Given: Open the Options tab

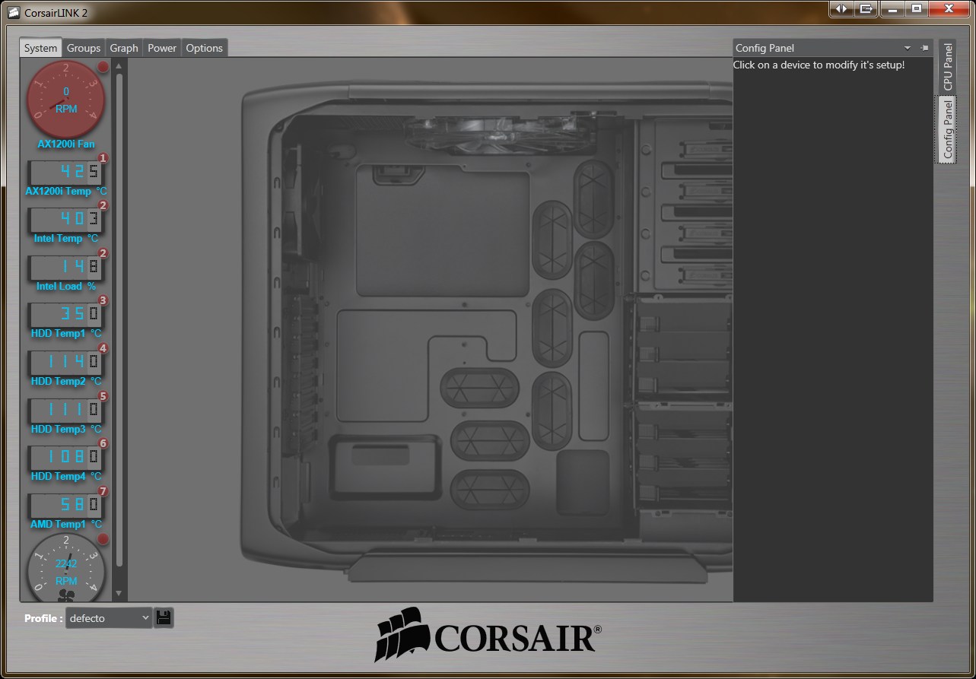Looking at the screenshot, I should coord(205,48).
